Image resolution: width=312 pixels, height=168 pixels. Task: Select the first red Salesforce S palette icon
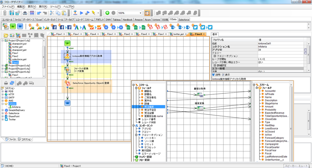click(x=150, y=27)
